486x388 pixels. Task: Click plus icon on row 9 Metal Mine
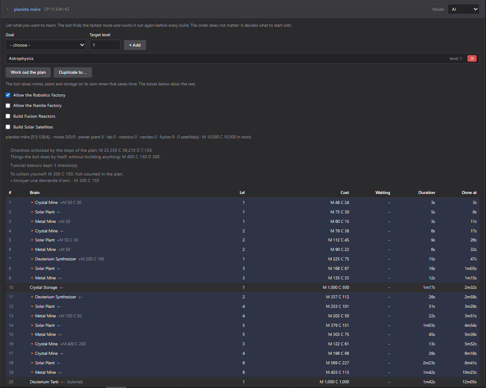[x=32, y=278]
